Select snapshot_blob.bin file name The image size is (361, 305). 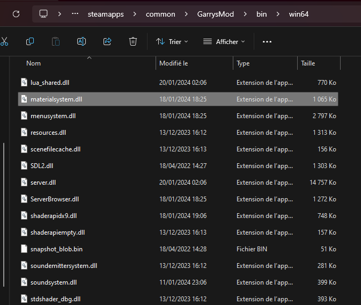click(x=56, y=249)
